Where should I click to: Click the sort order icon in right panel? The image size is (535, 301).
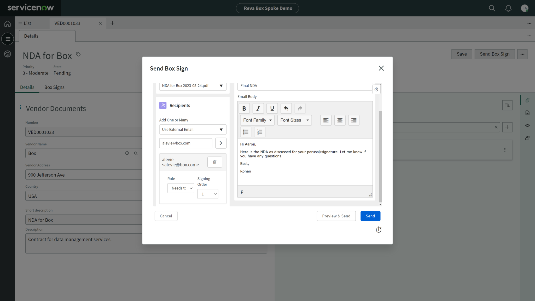(x=507, y=105)
